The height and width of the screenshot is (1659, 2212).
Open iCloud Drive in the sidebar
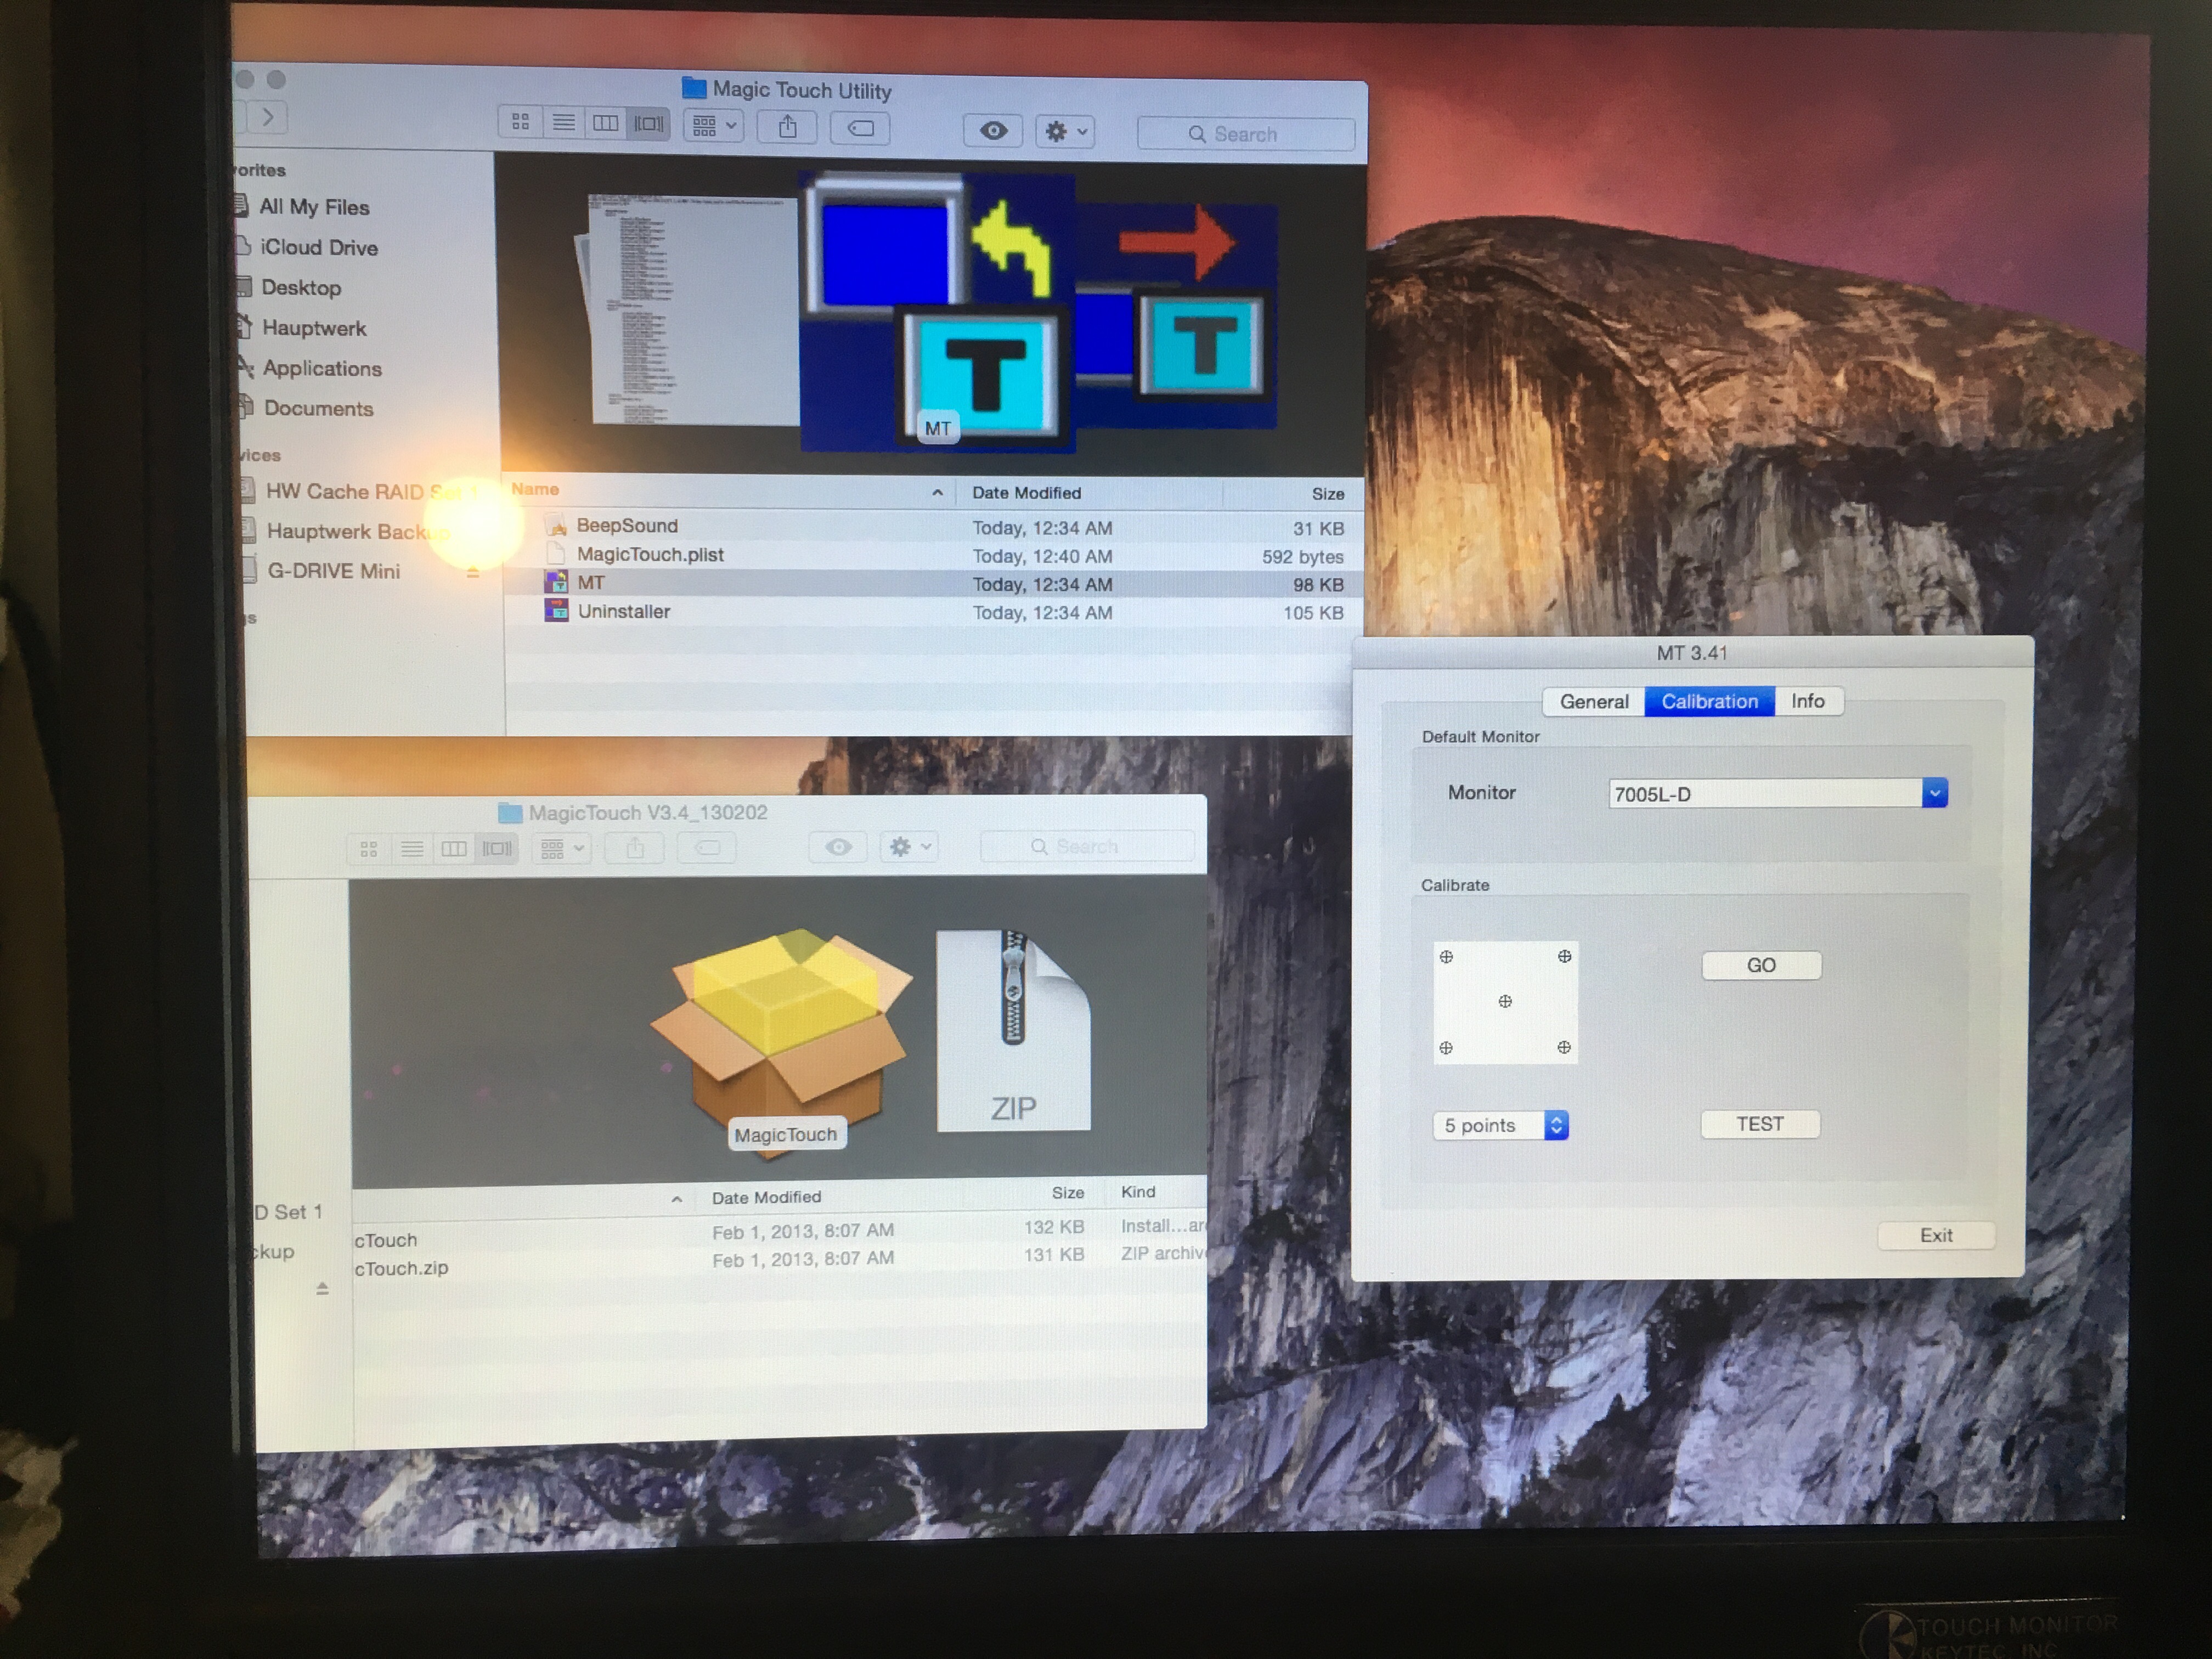click(318, 247)
